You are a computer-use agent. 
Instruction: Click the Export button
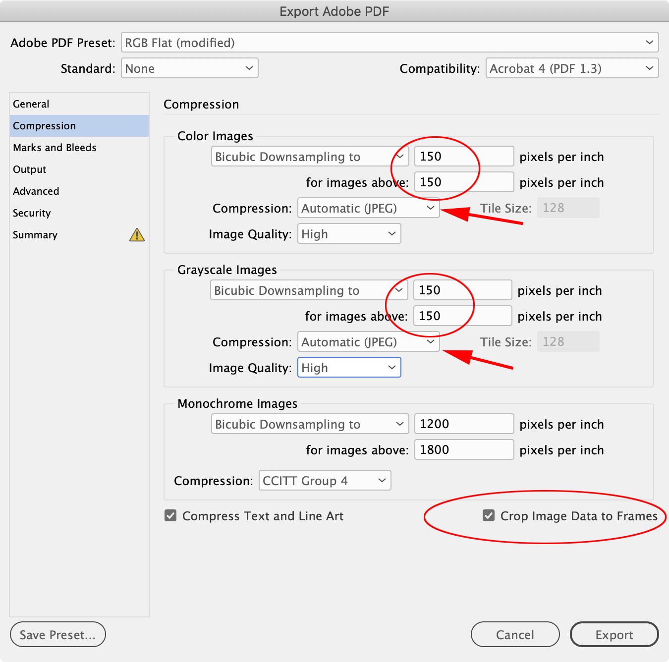[x=614, y=634]
